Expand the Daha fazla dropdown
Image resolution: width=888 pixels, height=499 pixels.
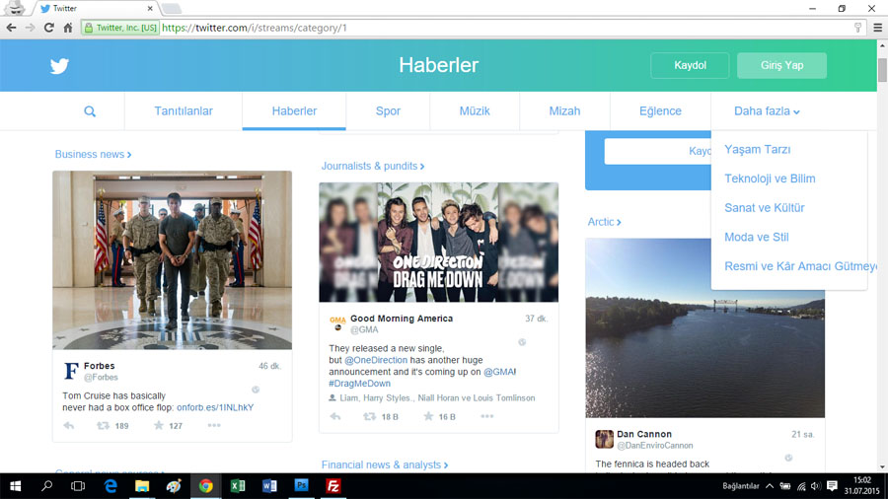(x=767, y=111)
